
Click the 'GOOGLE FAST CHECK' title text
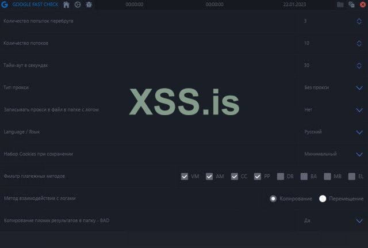(x=35, y=5)
